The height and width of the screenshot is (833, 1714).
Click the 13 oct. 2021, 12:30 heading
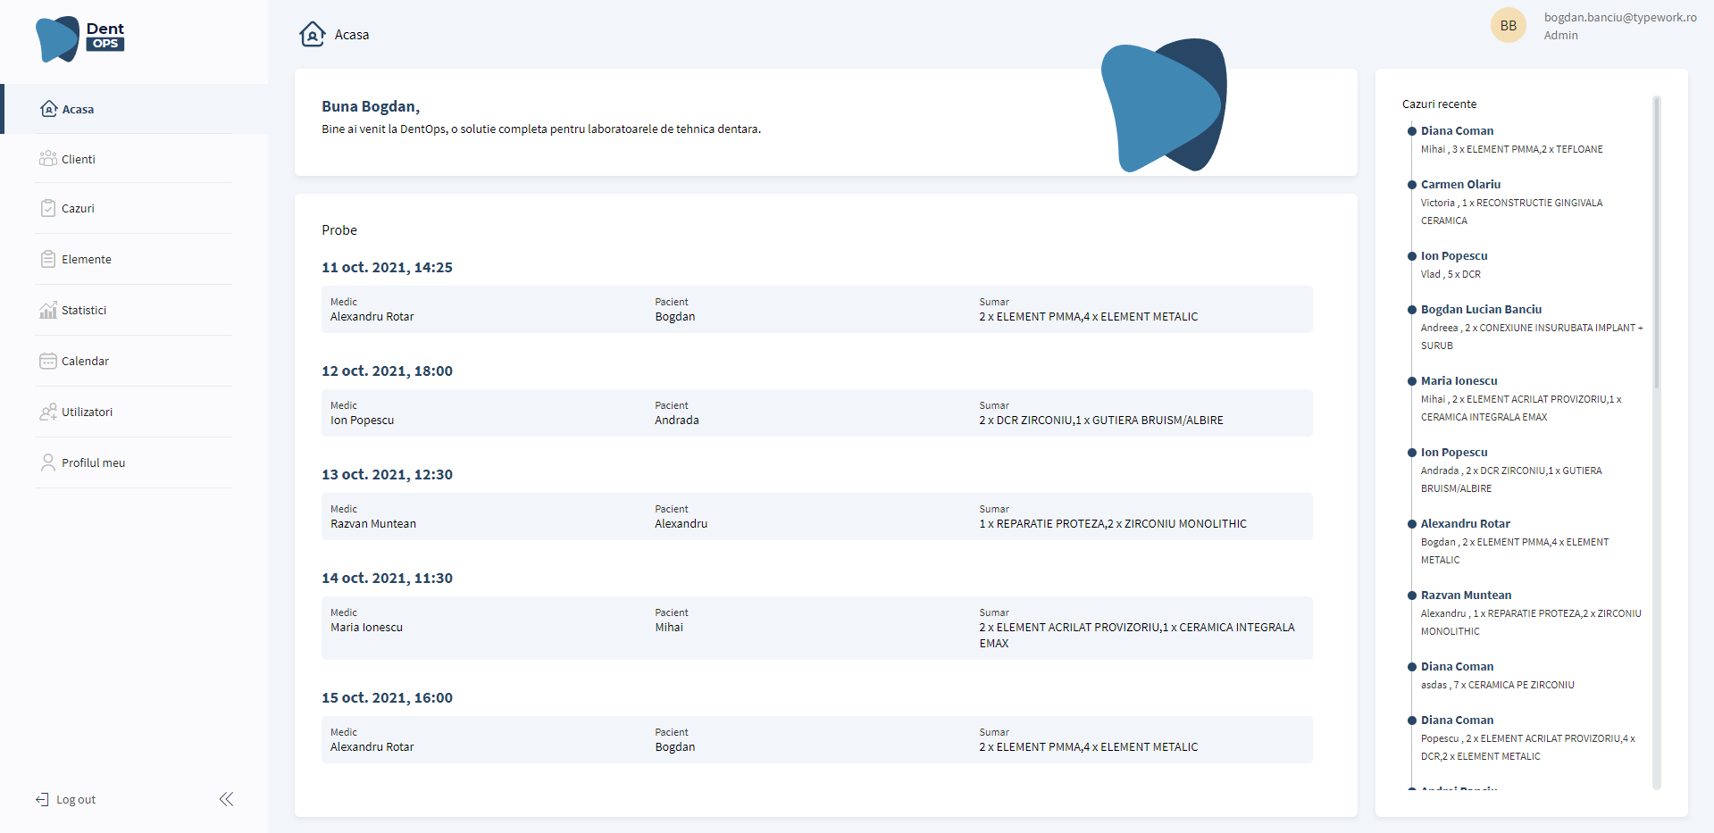(x=387, y=474)
